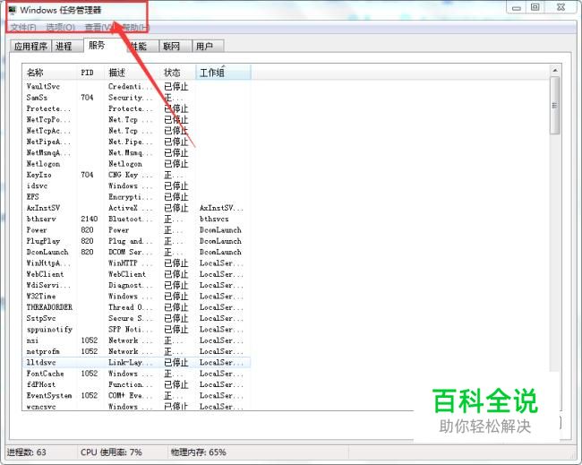The width and height of the screenshot is (582, 465).
Task: Select the SstpSvc service row
Action: (137, 318)
